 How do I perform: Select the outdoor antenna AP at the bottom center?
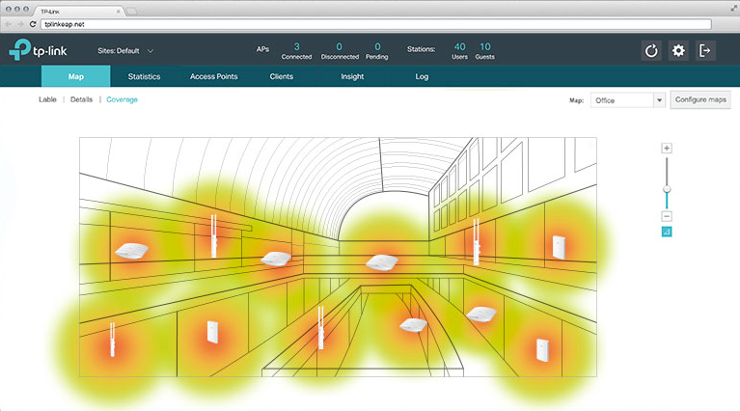pos(321,327)
